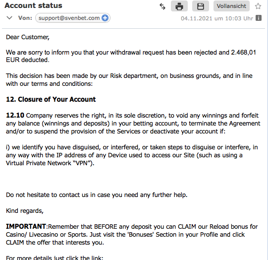268x260 pixels.
Task: Print this email with the printer icon
Action: coord(179,6)
